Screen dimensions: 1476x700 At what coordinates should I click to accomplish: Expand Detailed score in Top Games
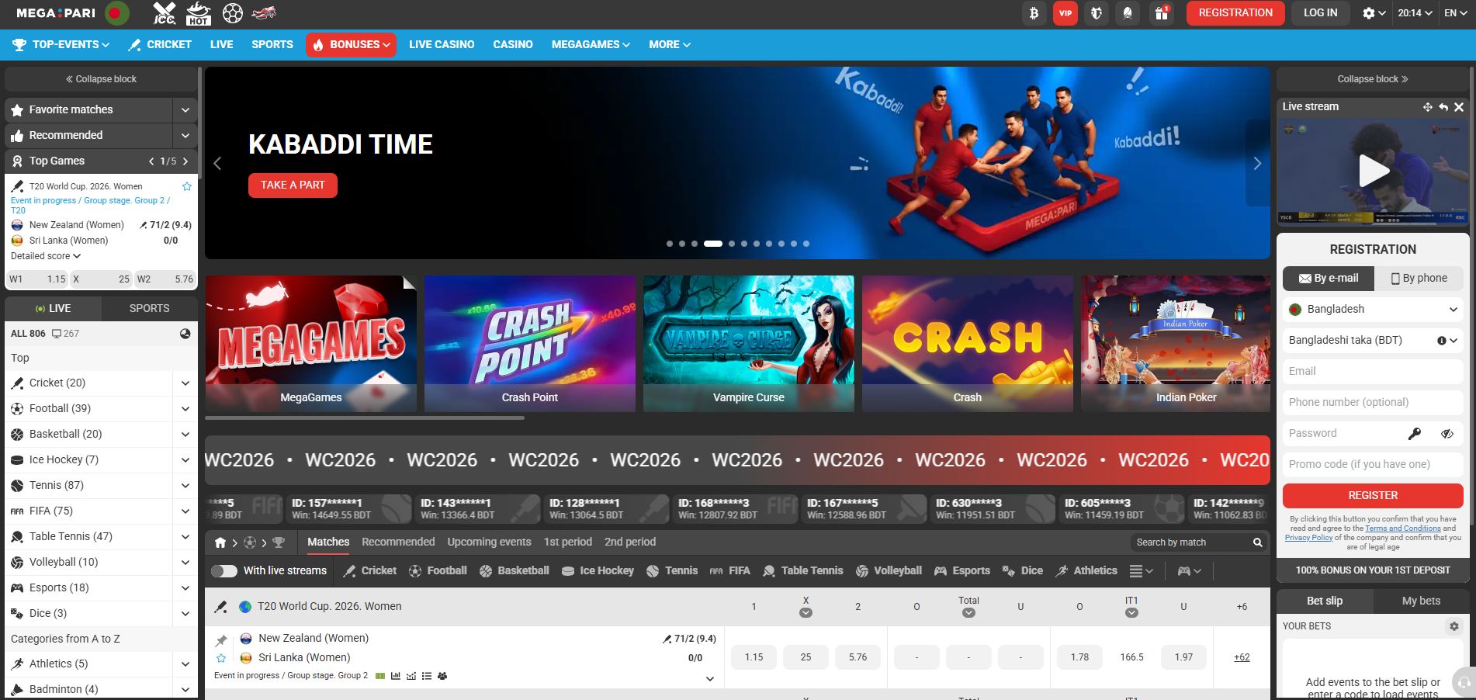46,256
